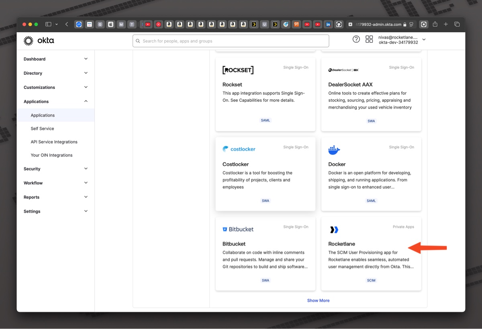Screen dimensions: 482x329
Task: Expand the Security sidebar section
Action: click(55, 169)
